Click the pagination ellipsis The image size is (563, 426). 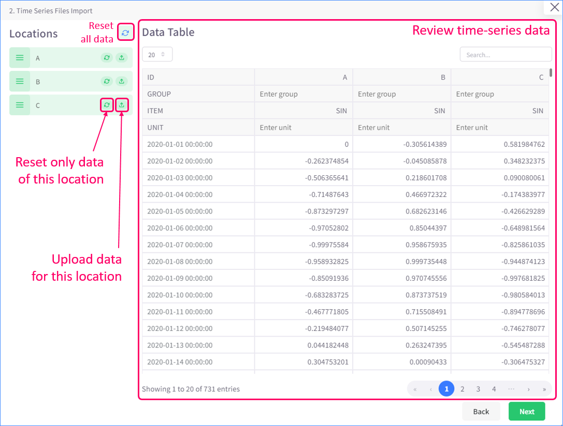[x=511, y=389]
